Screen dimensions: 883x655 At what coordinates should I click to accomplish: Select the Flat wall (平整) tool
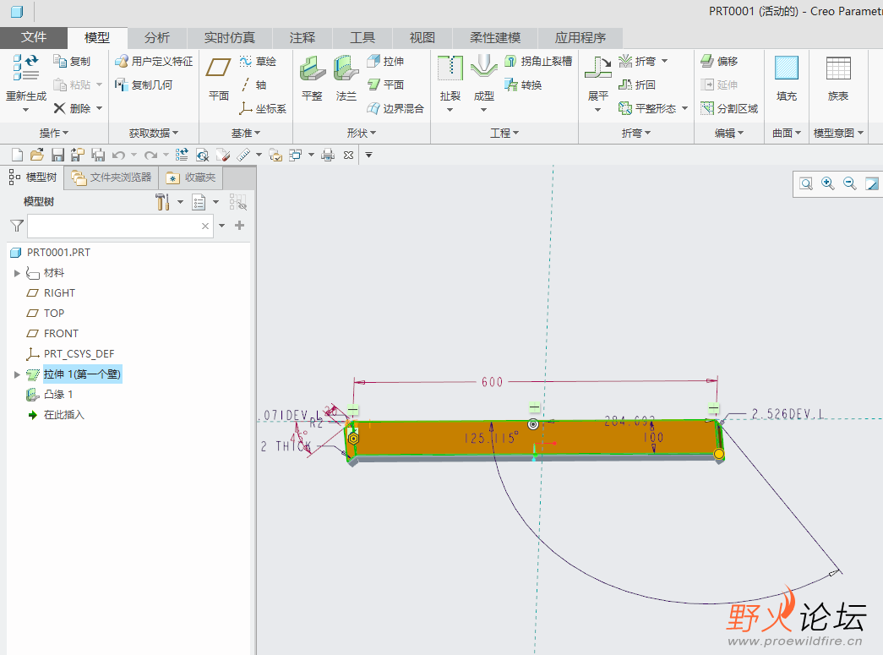click(x=312, y=79)
